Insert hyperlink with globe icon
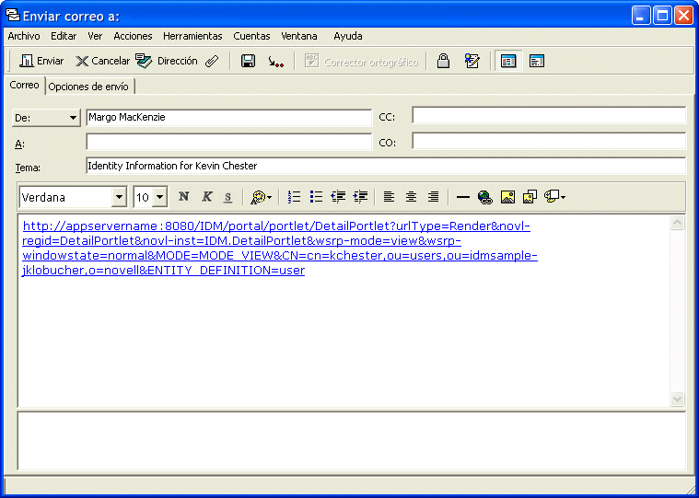This screenshot has width=699, height=498. click(485, 197)
